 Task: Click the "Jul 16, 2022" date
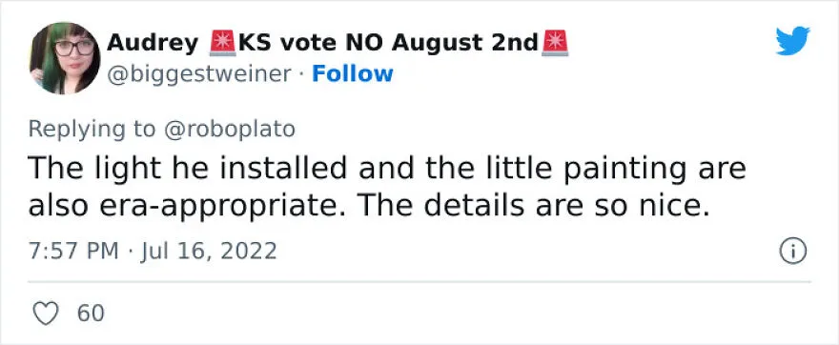pos(209,251)
